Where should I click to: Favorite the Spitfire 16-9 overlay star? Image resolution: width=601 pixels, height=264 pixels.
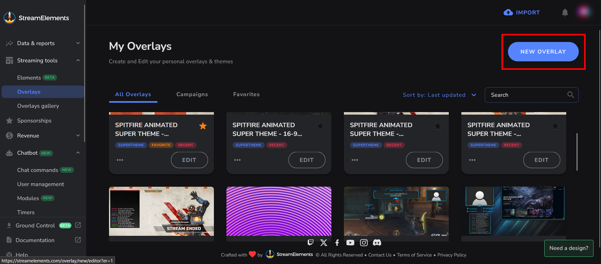click(320, 126)
